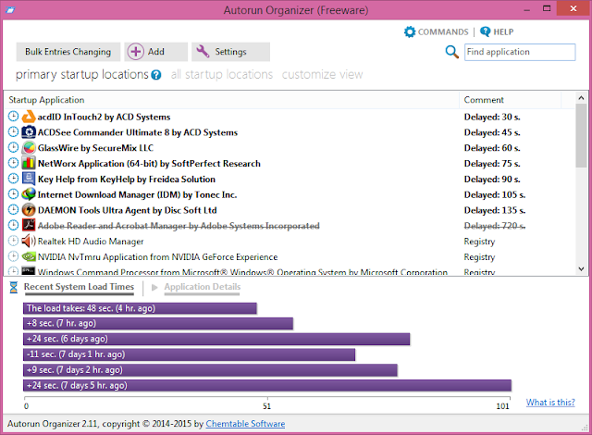592x435 pixels.
Task: Click the vertical scrollbar thumb of startup list
Action: coord(581,135)
